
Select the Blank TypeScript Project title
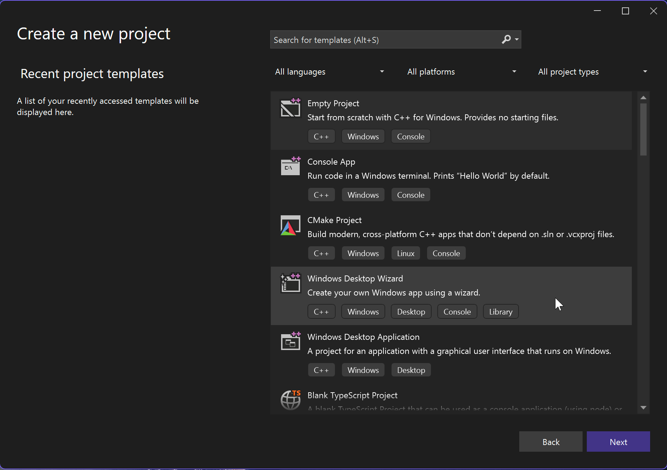[x=352, y=395]
